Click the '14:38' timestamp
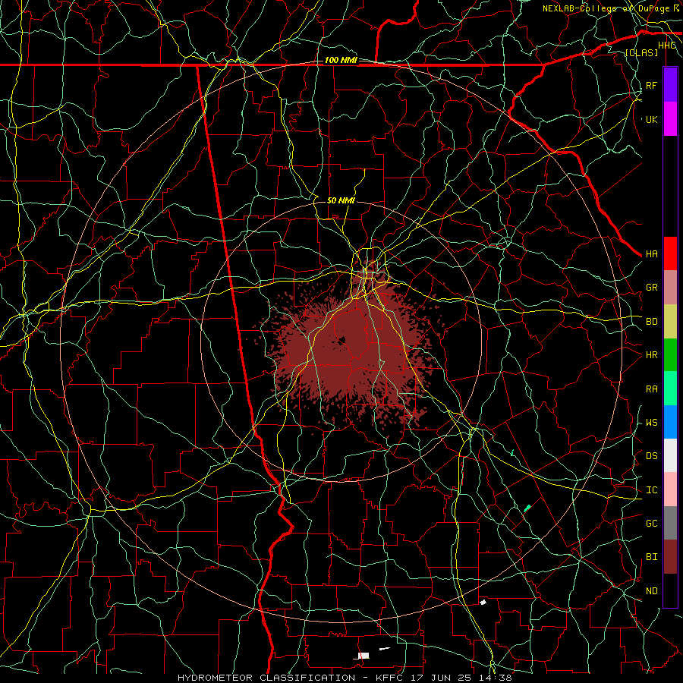Image resolution: width=683 pixels, height=683 pixels. 497,678
